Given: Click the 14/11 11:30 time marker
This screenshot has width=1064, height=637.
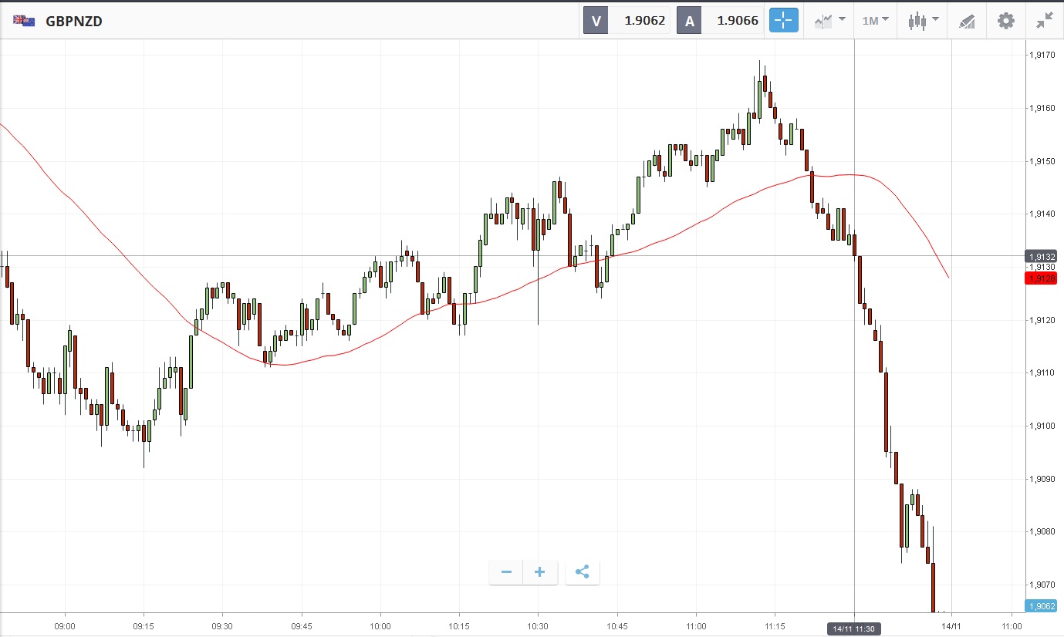Looking at the screenshot, I should point(854,629).
